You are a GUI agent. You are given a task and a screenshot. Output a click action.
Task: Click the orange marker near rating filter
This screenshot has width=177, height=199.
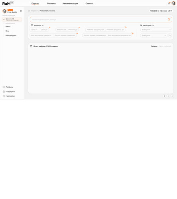[79, 27]
